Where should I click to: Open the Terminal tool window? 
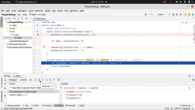point(70,105)
